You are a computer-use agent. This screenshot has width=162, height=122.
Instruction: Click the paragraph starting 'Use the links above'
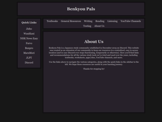(94, 63)
